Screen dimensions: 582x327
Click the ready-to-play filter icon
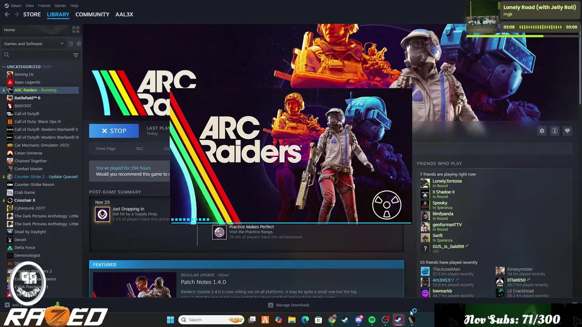click(x=79, y=44)
